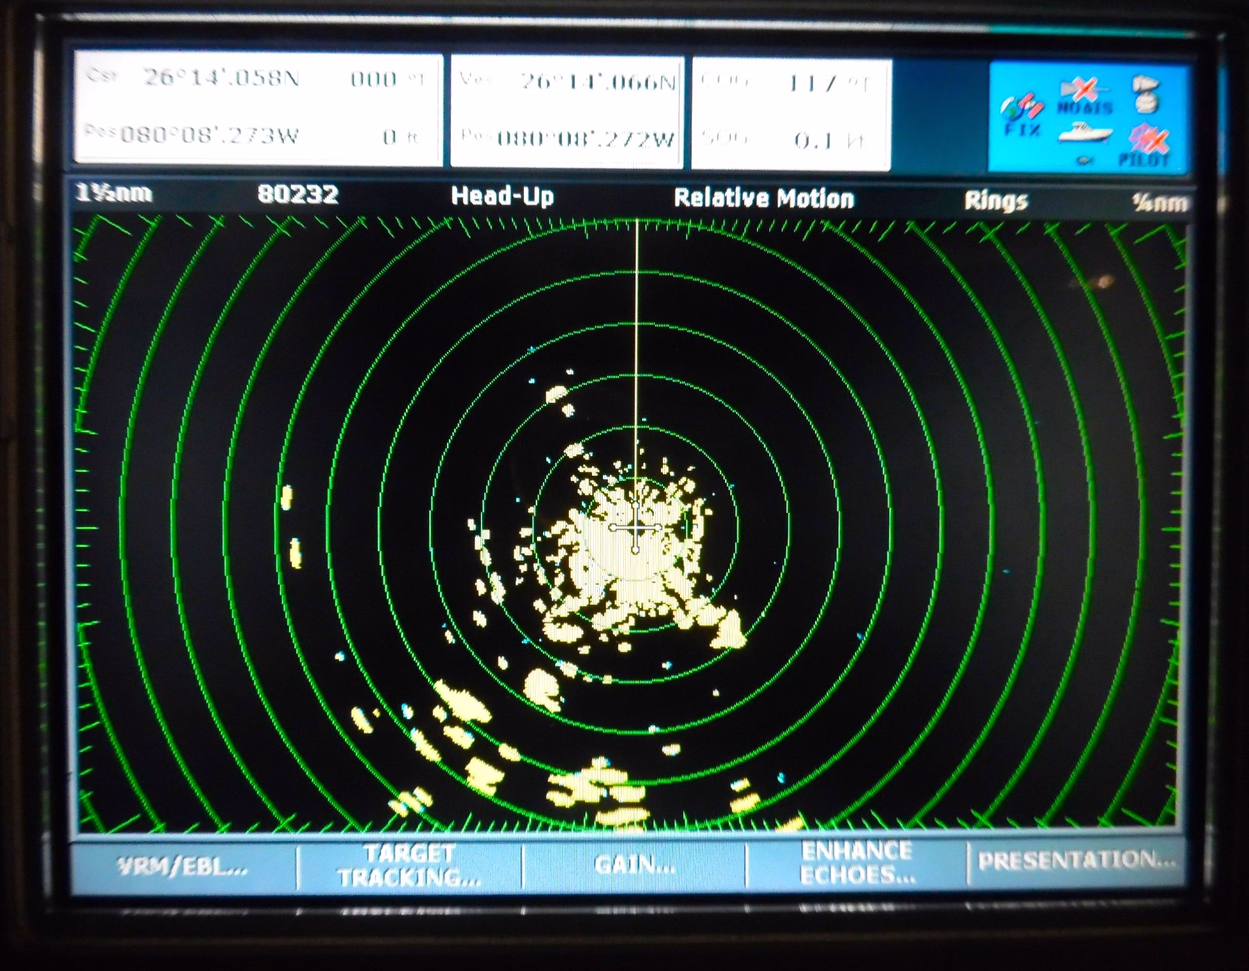
Task: Select the 1½nm range indicator
Action: [x=114, y=193]
